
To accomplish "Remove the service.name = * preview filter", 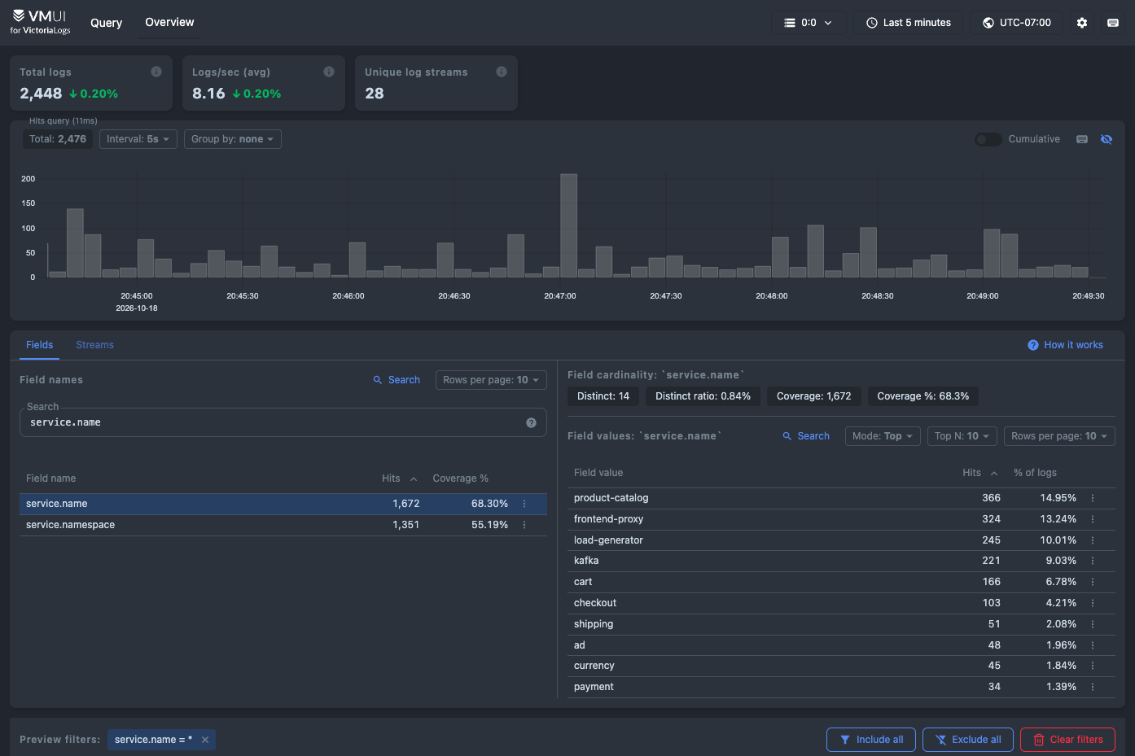I will [x=205, y=740].
